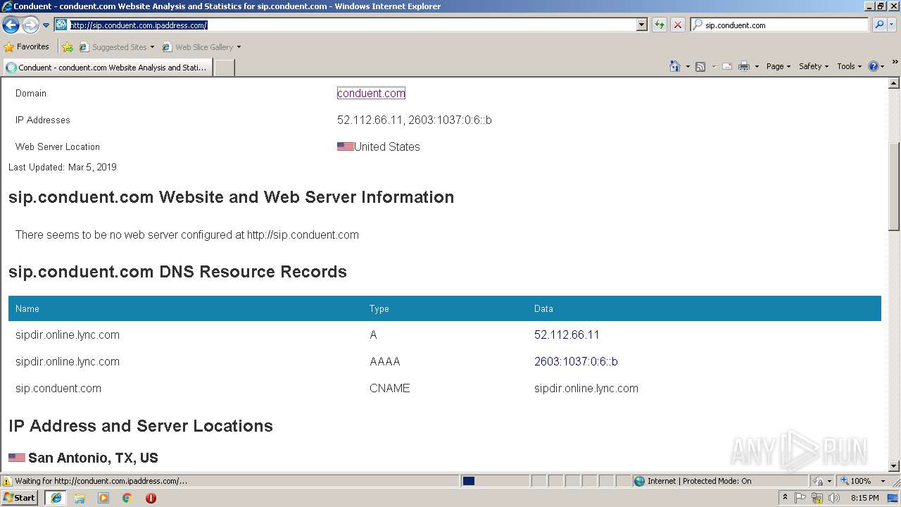Click the sip.conduent.com name cell
Viewport: 901px width, 507px height.
(x=58, y=388)
